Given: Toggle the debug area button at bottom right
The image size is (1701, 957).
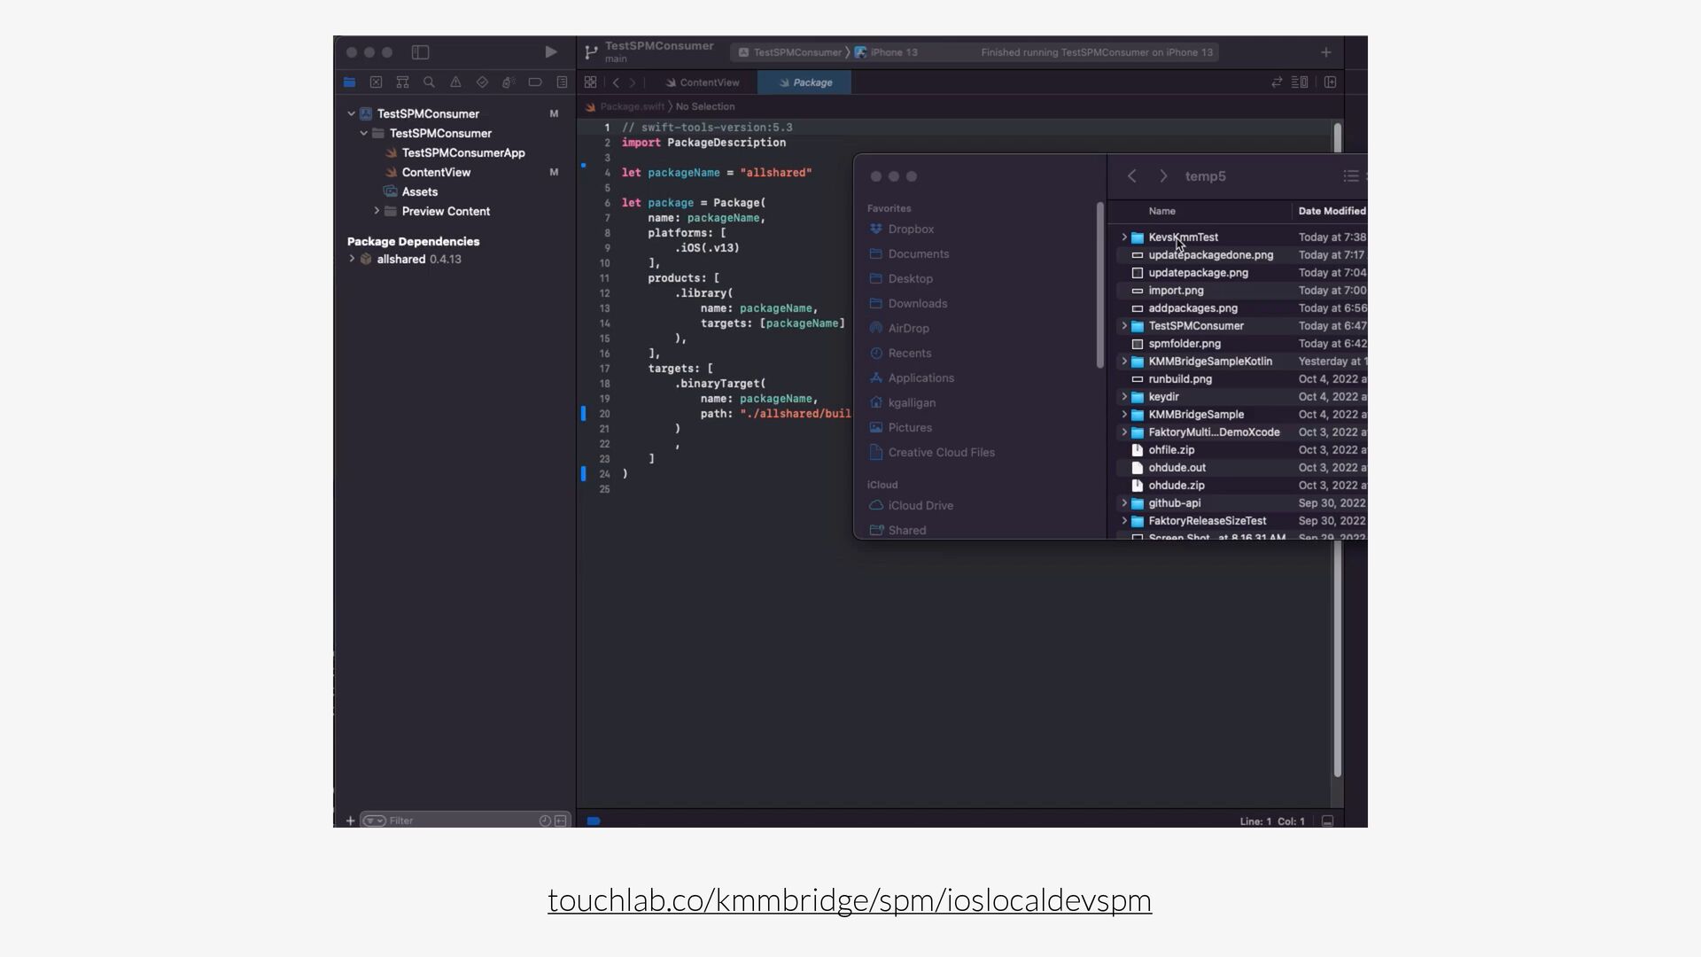Looking at the screenshot, I should [x=1327, y=821].
